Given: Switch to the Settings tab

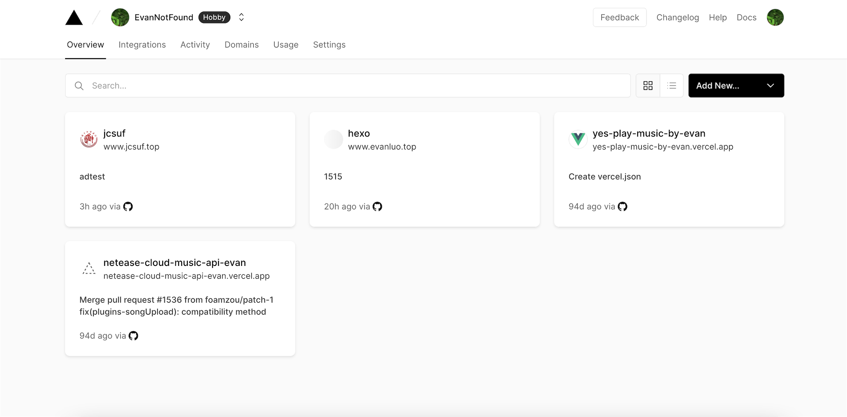Looking at the screenshot, I should [x=329, y=45].
